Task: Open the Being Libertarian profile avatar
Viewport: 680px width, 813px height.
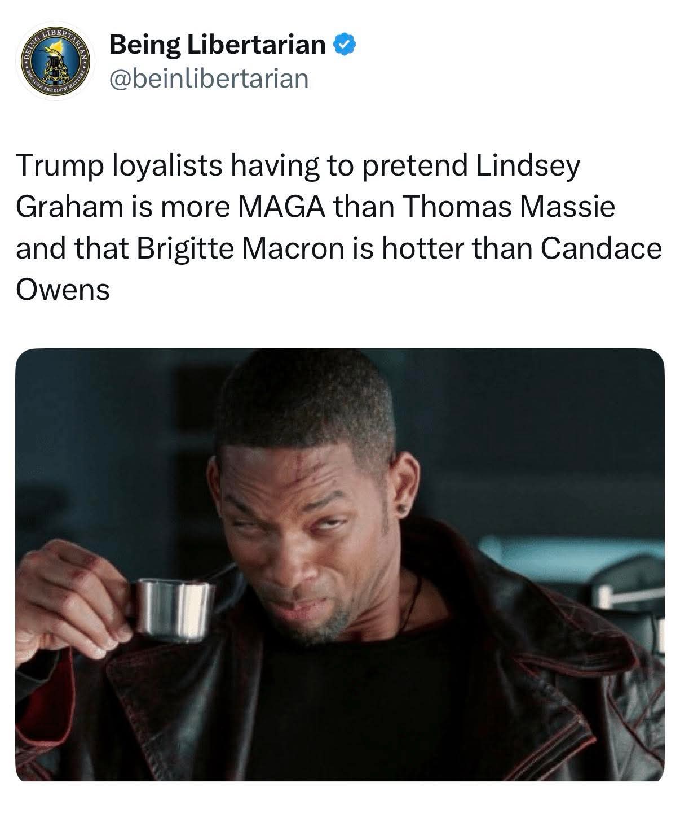Action: (x=55, y=60)
